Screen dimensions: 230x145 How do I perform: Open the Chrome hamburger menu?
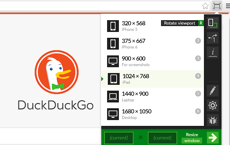click(228, 6)
